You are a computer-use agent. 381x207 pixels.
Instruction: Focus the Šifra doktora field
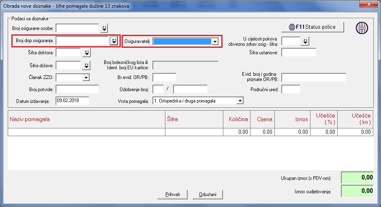tap(68, 53)
